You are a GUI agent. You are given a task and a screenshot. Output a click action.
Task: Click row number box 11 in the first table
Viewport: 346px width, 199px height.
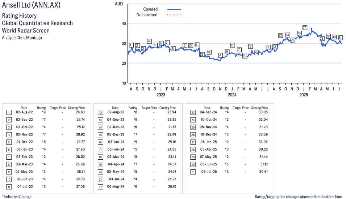tap(9, 187)
